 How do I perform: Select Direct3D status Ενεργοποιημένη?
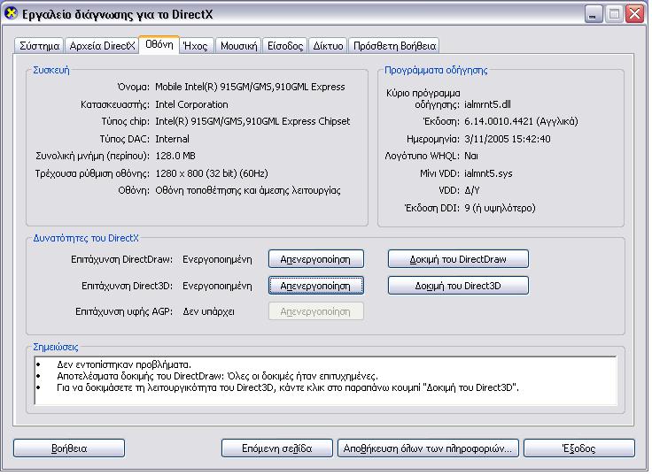217,286
